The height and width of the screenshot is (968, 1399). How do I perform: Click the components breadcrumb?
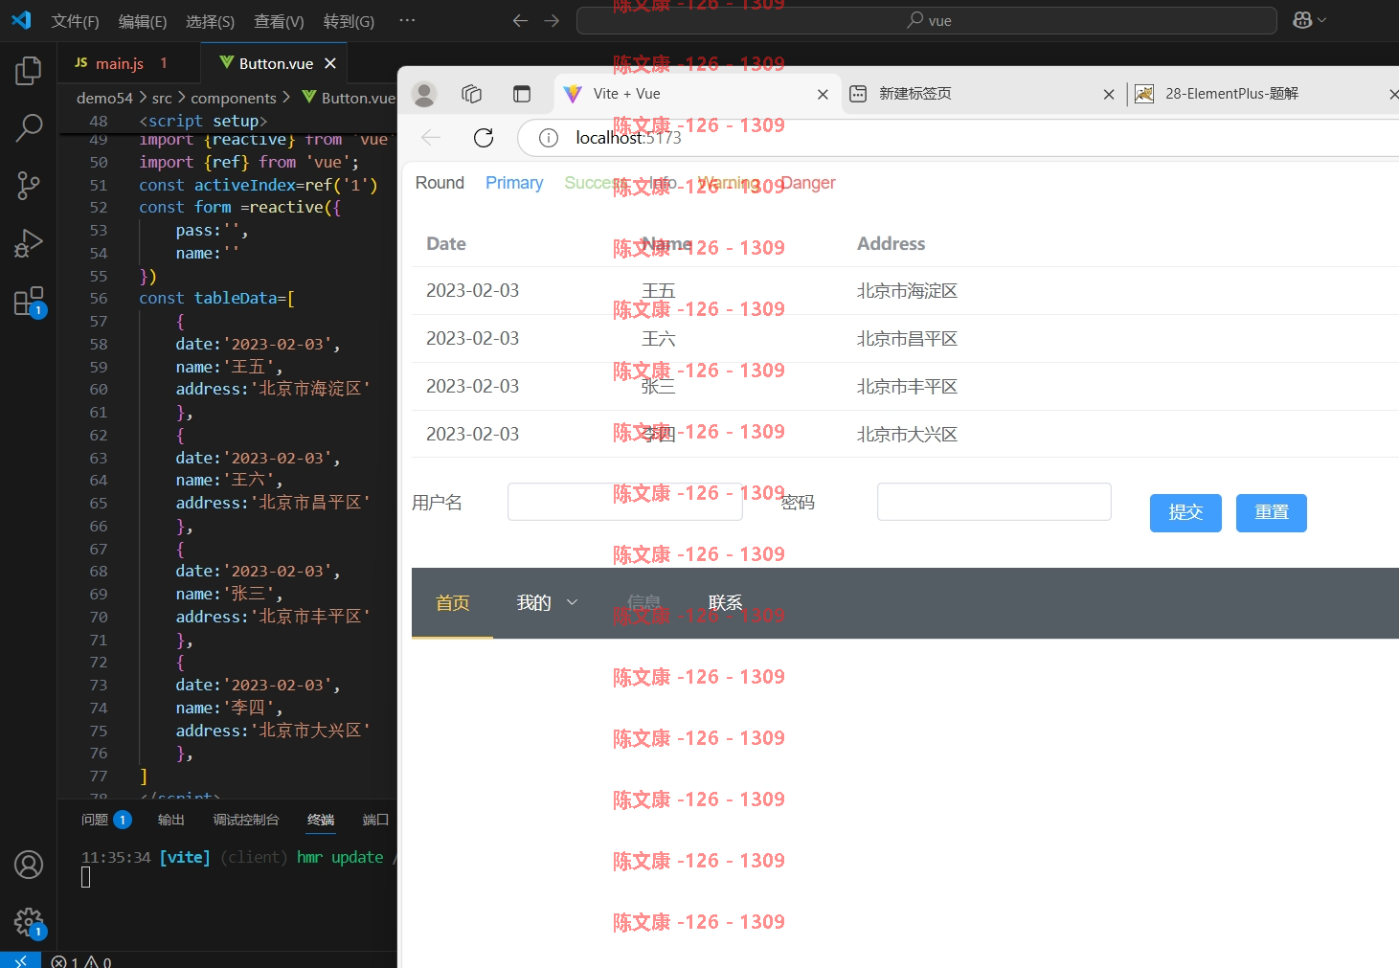(234, 98)
